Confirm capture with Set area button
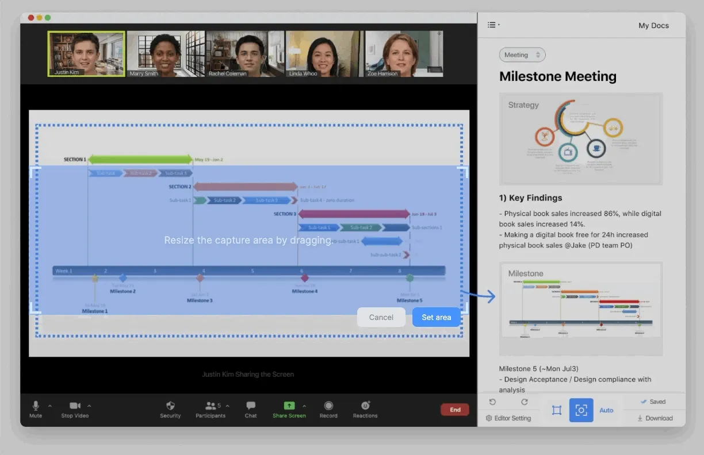 437,317
